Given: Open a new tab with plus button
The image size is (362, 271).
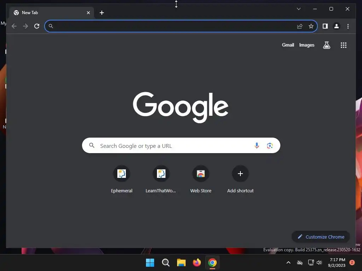Looking at the screenshot, I should coord(102,13).
